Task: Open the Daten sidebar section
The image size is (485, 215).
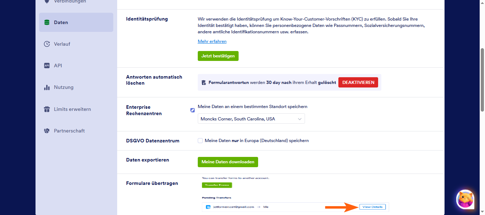Action: pyautogui.click(x=76, y=22)
